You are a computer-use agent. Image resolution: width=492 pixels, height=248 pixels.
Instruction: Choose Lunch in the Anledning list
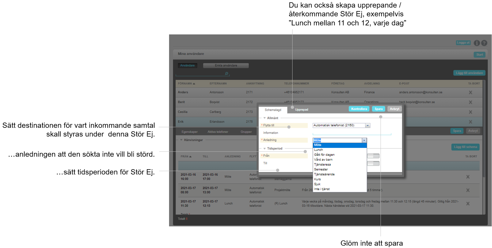coord(340,150)
